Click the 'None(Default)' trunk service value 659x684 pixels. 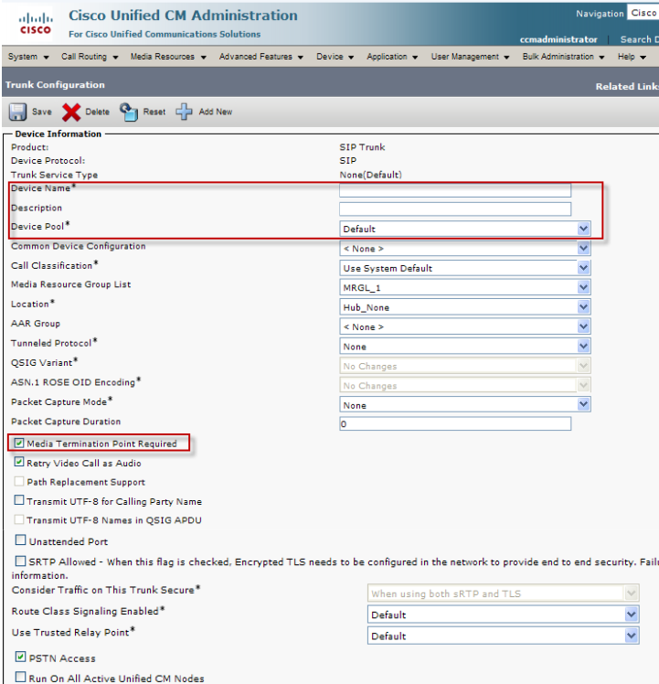coord(370,175)
